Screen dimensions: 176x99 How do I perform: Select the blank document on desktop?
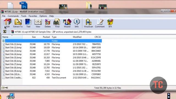click(10, 5)
